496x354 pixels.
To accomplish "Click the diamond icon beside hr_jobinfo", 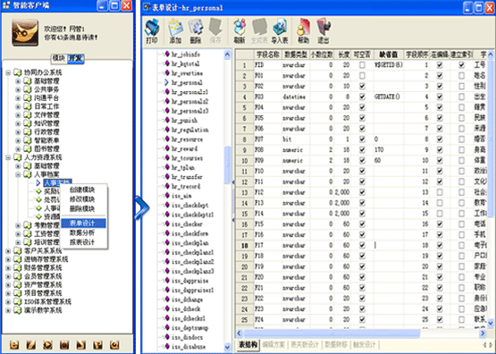I will [167, 55].
